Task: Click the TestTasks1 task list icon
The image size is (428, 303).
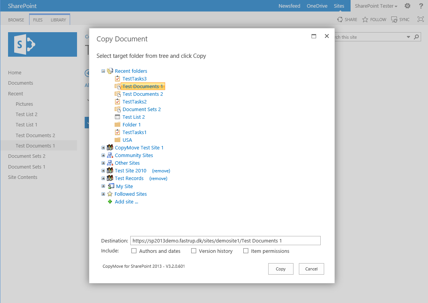Action: point(117,132)
